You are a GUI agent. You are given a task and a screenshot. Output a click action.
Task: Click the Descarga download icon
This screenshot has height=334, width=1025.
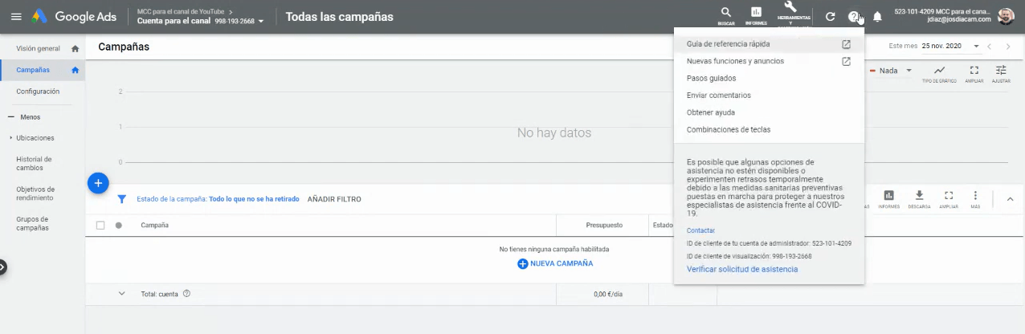point(920,198)
